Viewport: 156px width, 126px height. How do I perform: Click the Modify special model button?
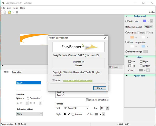[148, 27]
